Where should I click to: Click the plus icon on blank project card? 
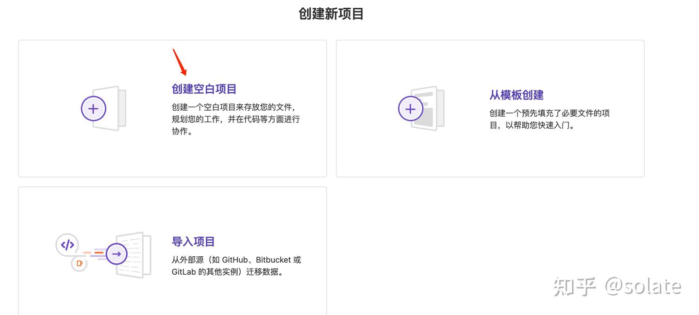[x=93, y=108]
